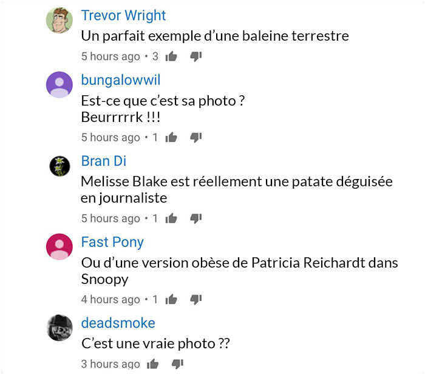Dislike Bran Di's comment

click(196, 218)
